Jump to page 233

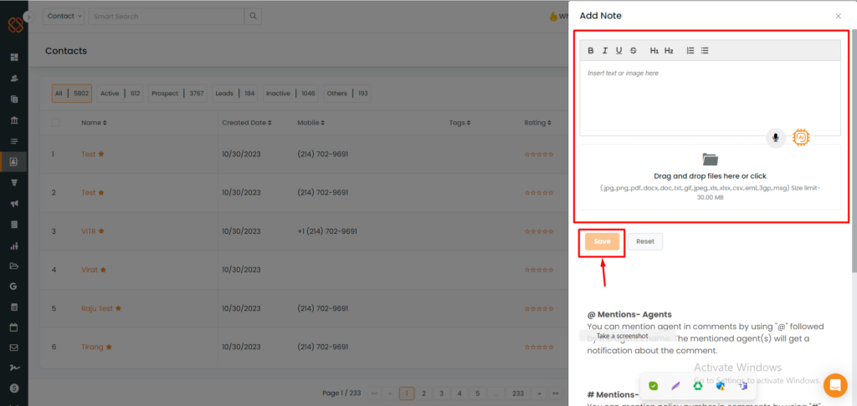point(518,393)
